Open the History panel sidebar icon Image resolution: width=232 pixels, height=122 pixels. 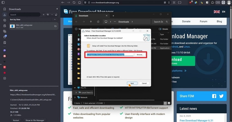pos(5,20)
